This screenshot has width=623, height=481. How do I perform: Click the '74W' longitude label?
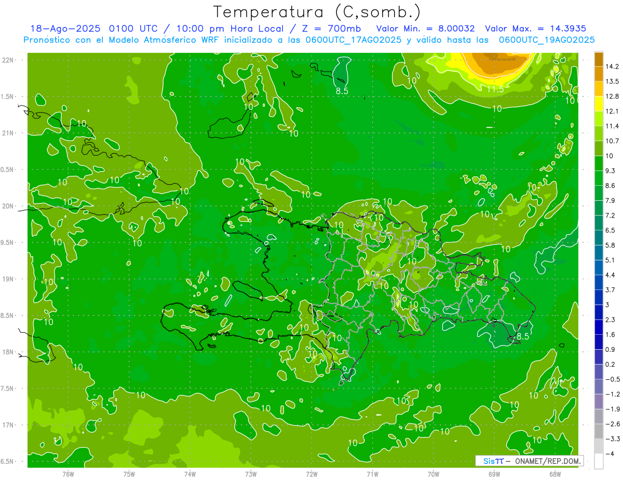(x=190, y=474)
